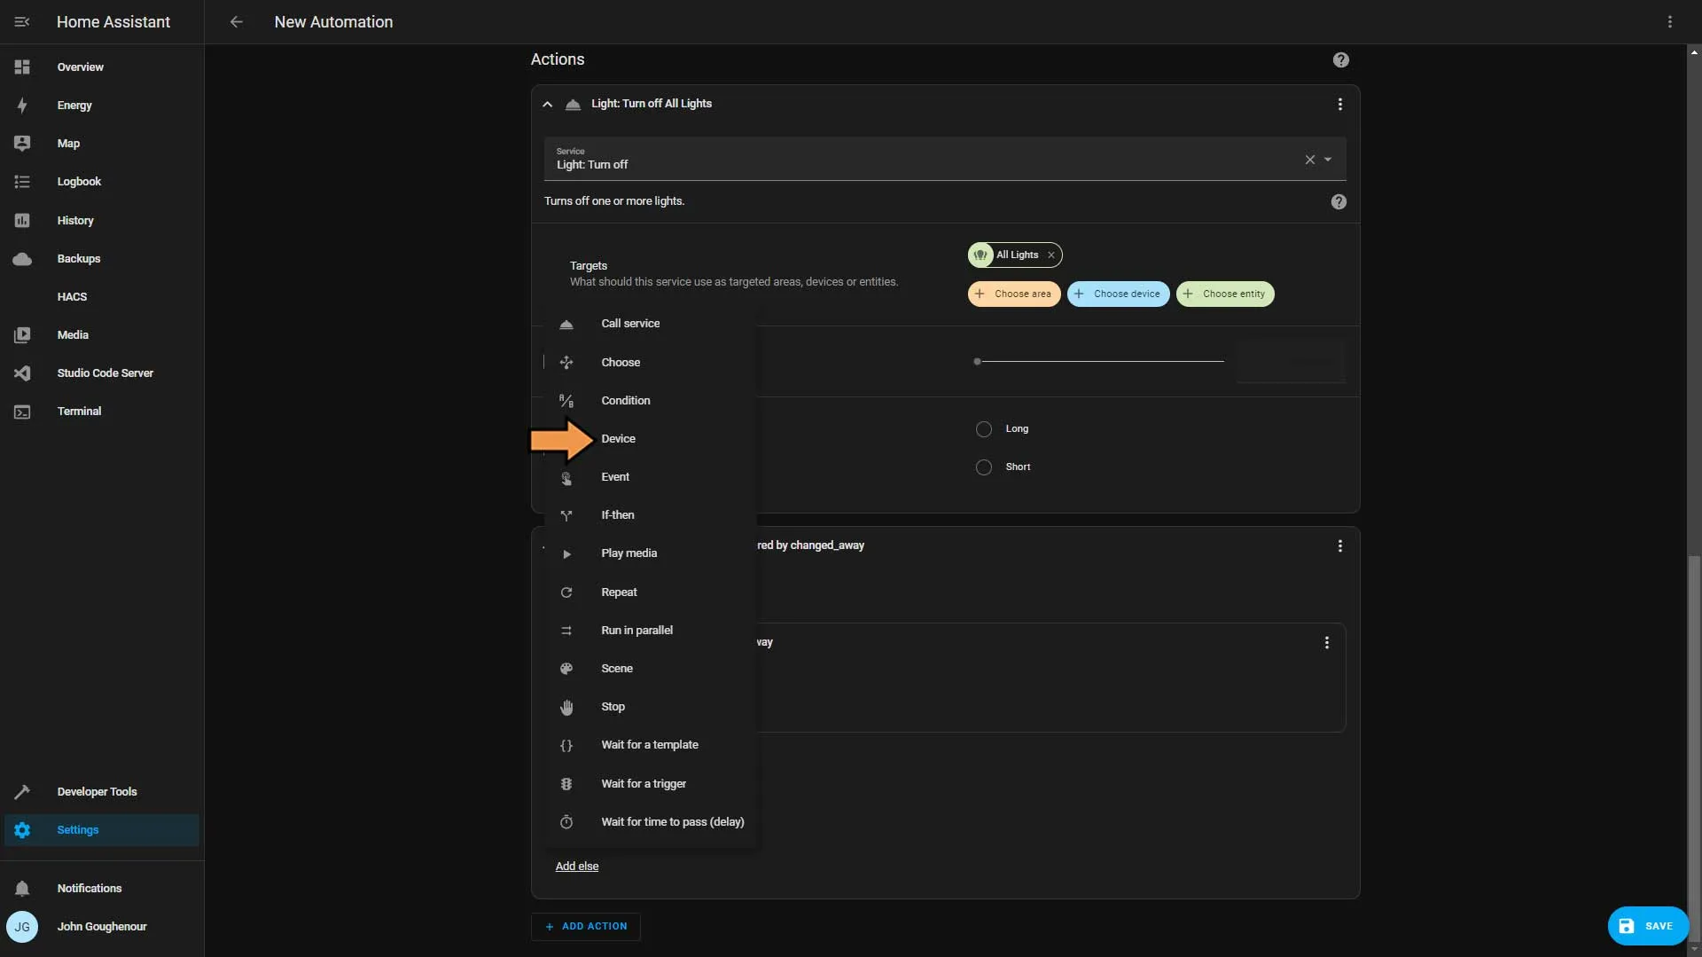Open the Settings gear icon
Screen dimensions: 1702x957
click(x=22, y=829)
